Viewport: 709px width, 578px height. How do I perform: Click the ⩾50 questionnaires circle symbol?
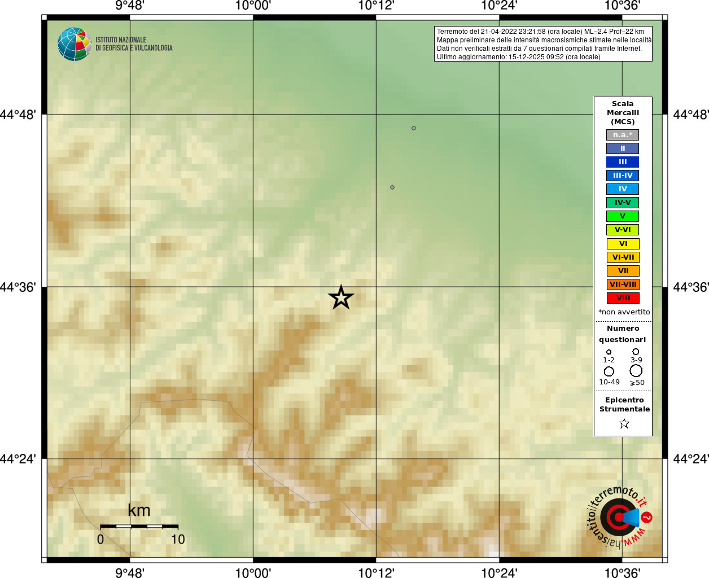[636, 371]
